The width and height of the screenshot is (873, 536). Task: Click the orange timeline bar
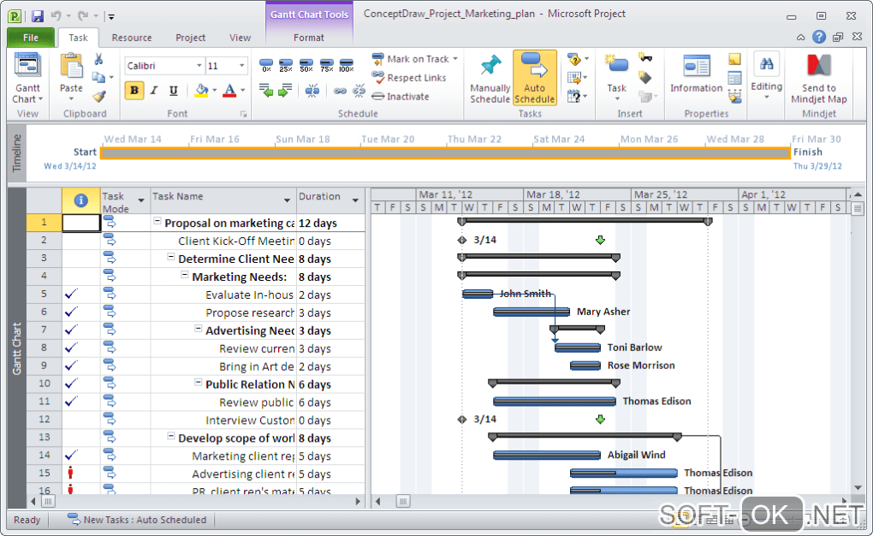[x=445, y=152]
